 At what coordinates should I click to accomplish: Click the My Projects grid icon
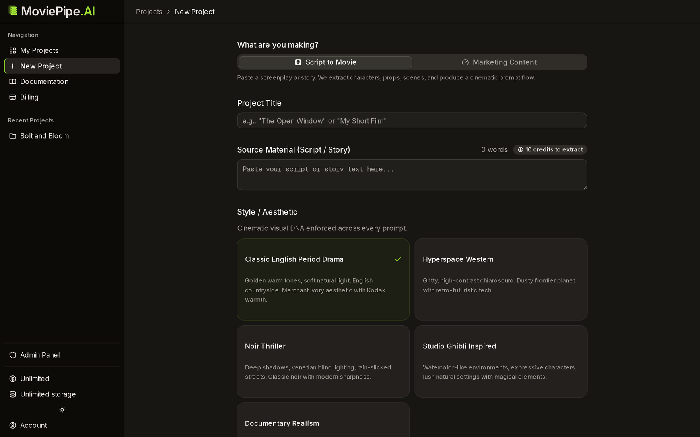pyautogui.click(x=13, y=50)
